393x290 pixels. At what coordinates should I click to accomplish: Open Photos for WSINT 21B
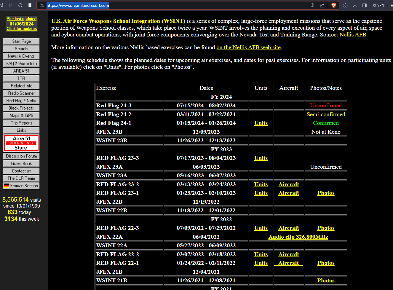coord(326,281)
